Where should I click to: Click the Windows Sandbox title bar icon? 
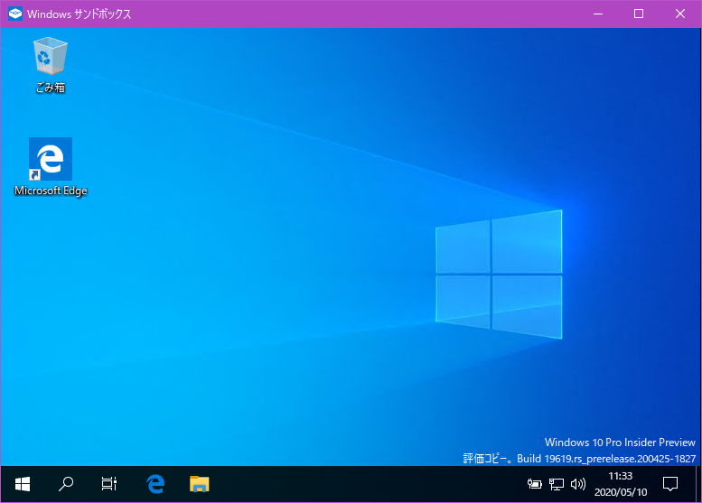[15, 14]
